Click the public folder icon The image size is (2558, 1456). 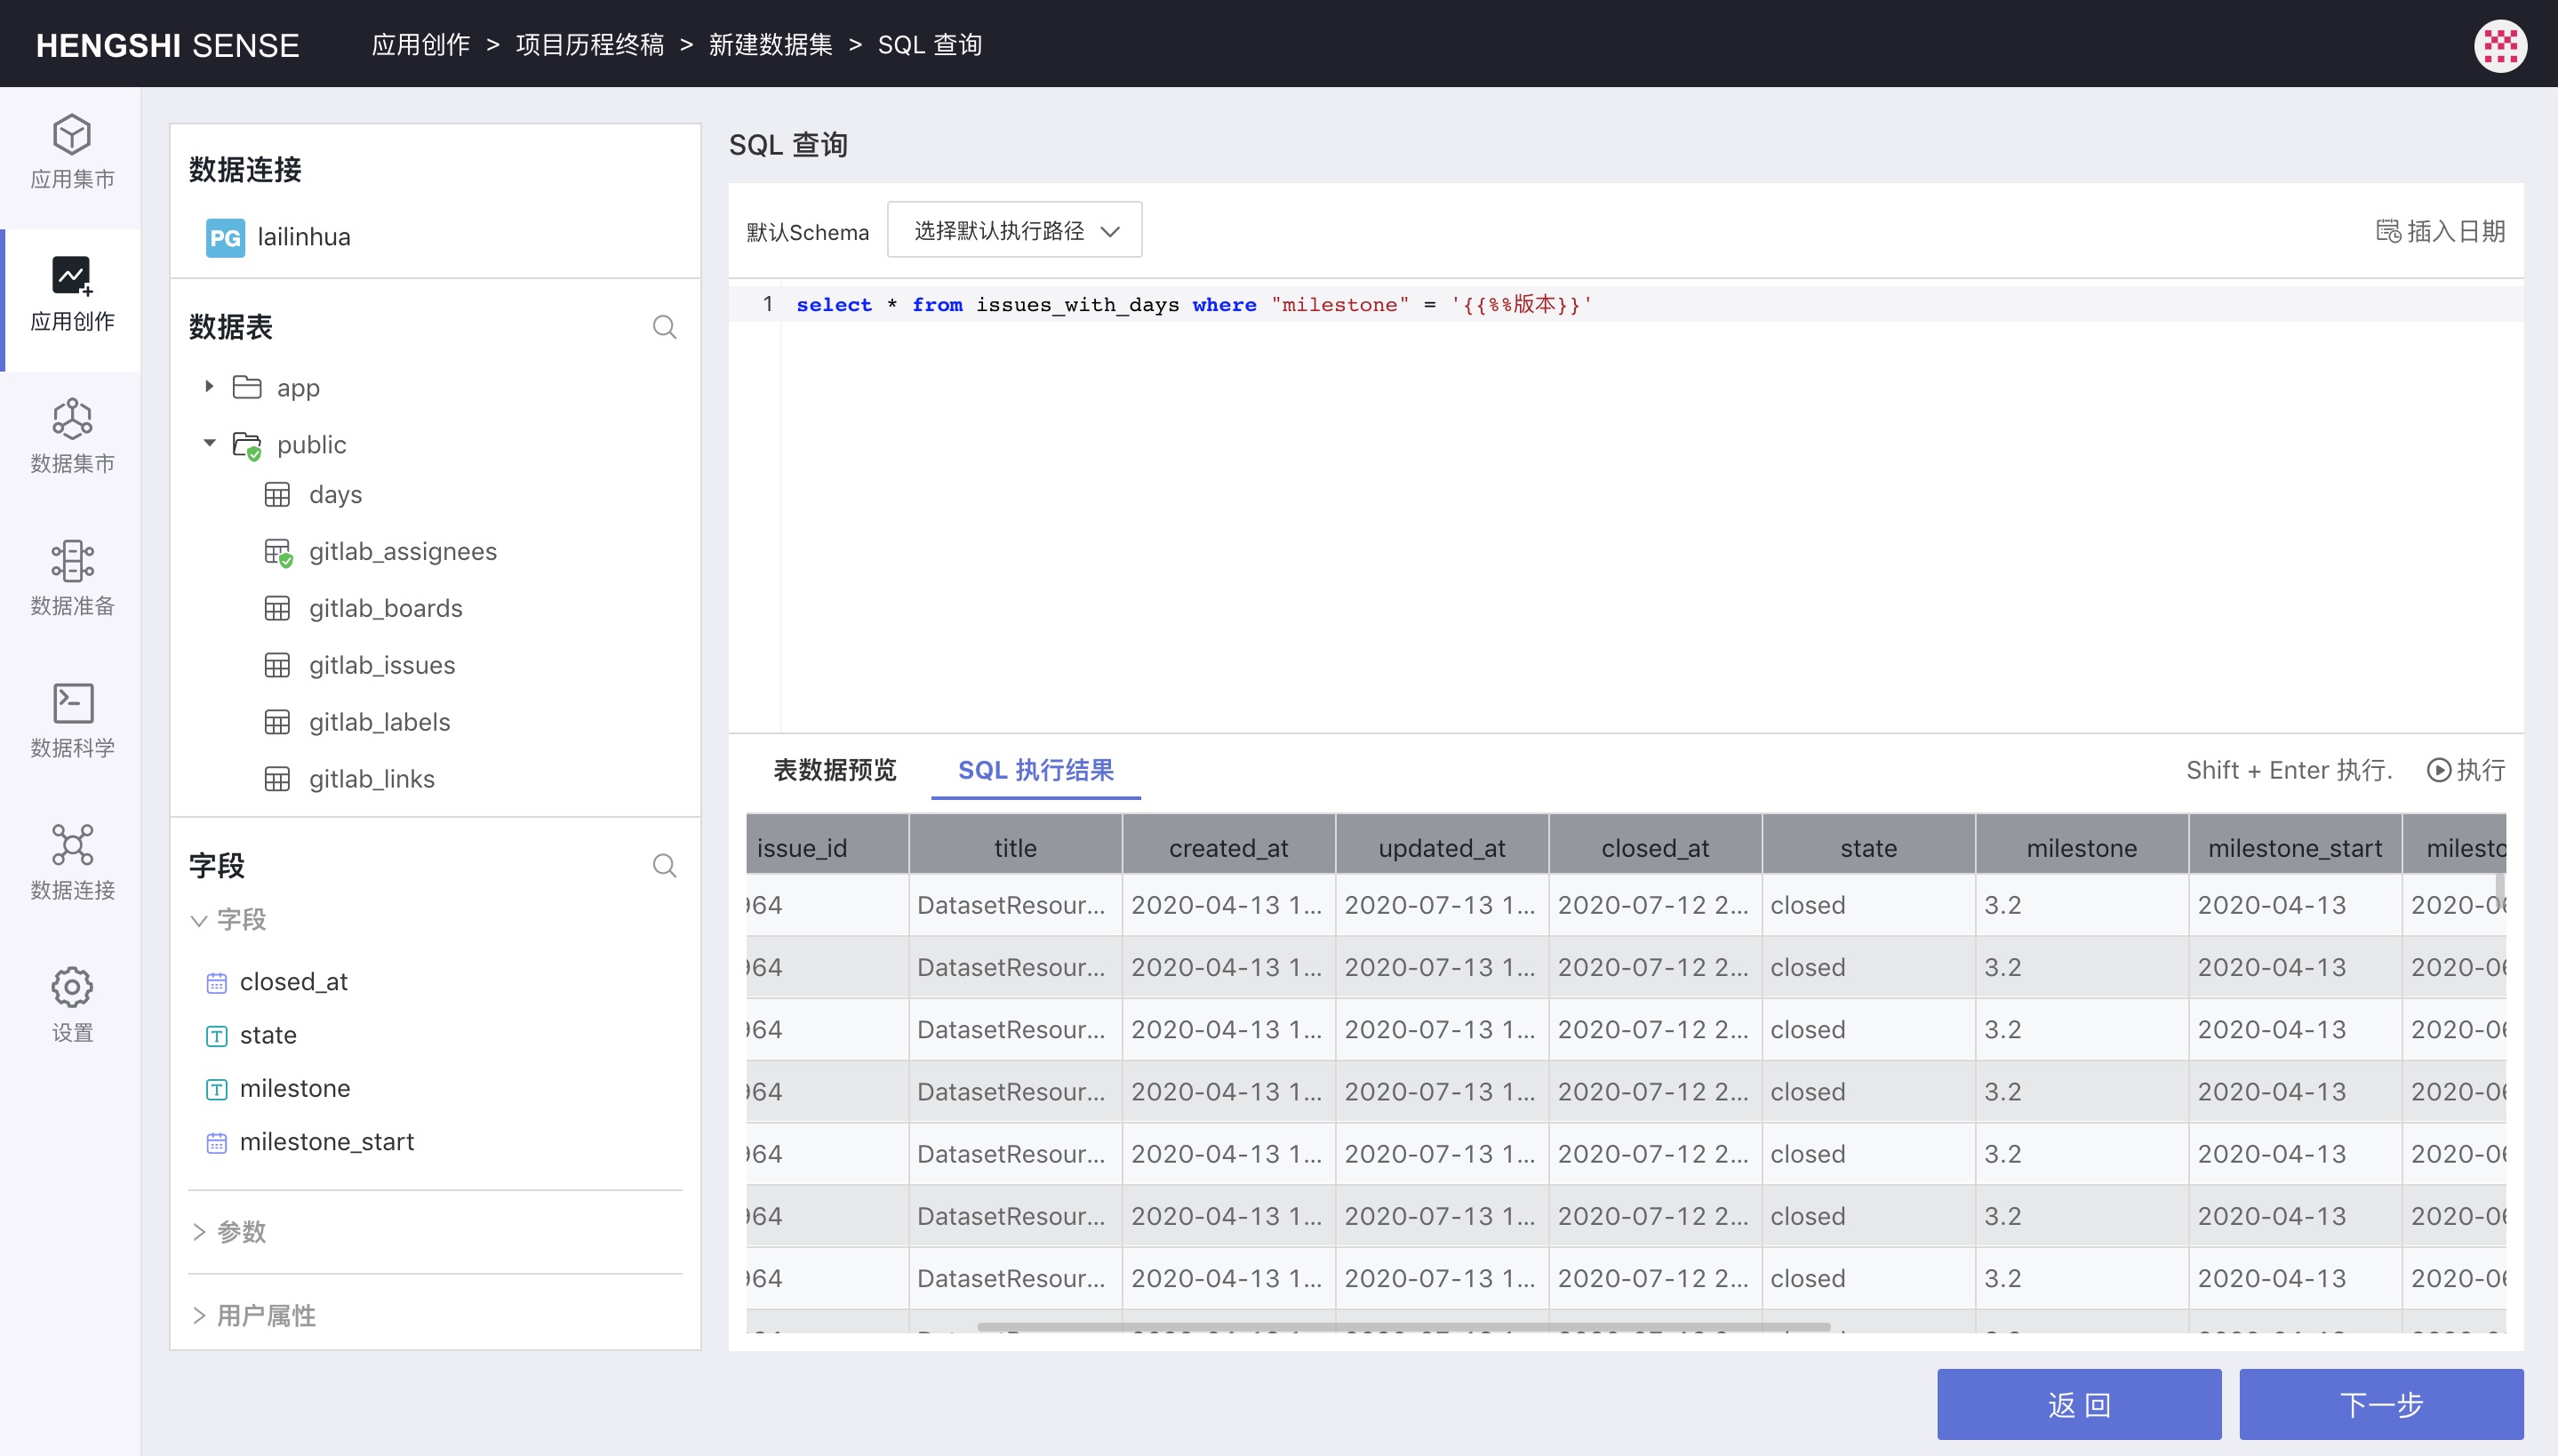(x=247, y=445)
